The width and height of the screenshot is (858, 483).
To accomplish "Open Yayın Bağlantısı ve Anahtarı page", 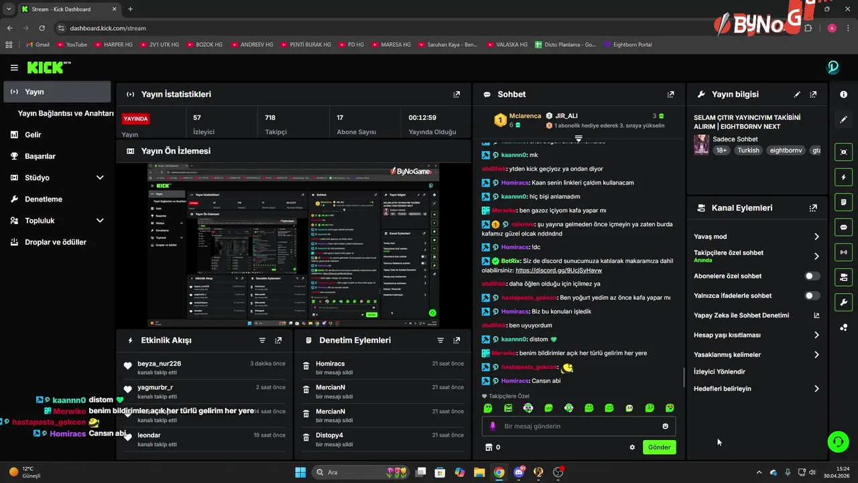I will 66,113.
